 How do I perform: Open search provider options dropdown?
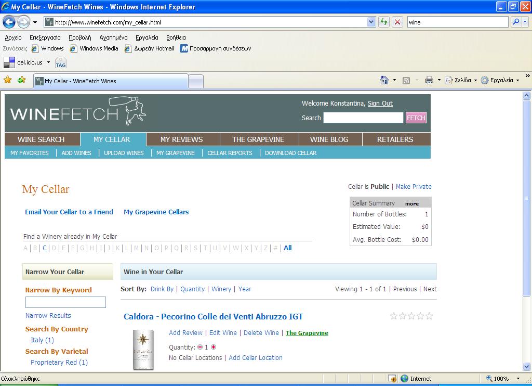tap(525, 22)
